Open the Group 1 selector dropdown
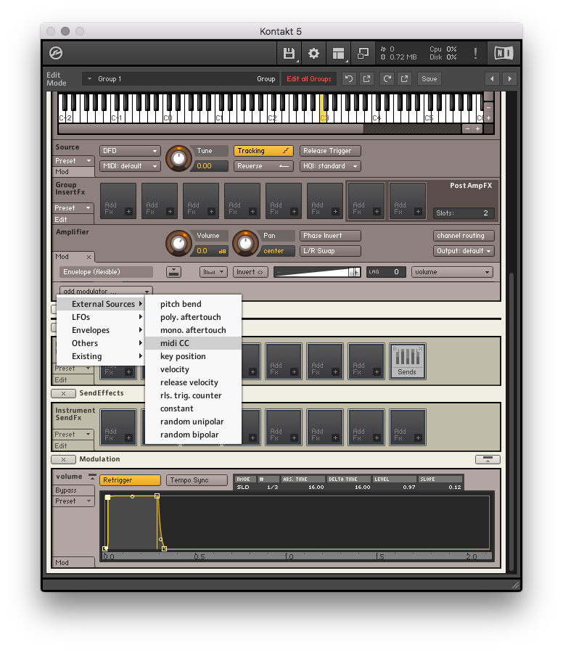563x650 pixels. pyautogui.click(x=180, y=79)
